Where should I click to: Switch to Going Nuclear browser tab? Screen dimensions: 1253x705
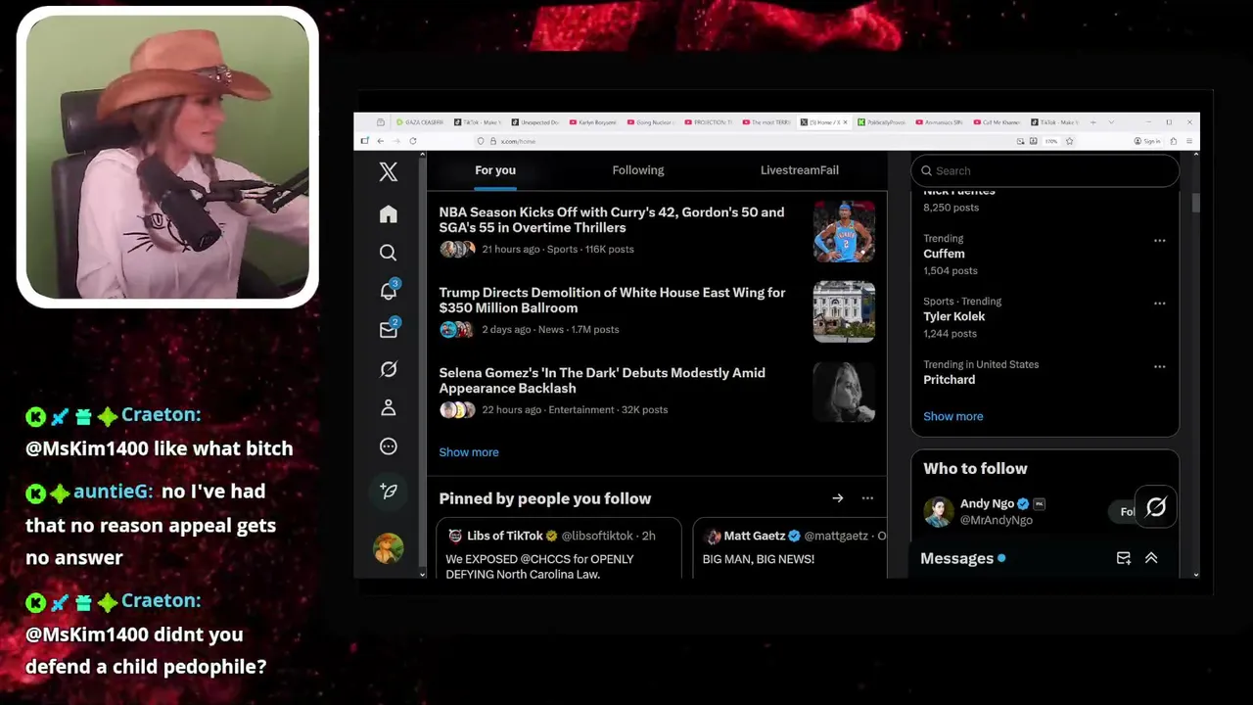650,122
